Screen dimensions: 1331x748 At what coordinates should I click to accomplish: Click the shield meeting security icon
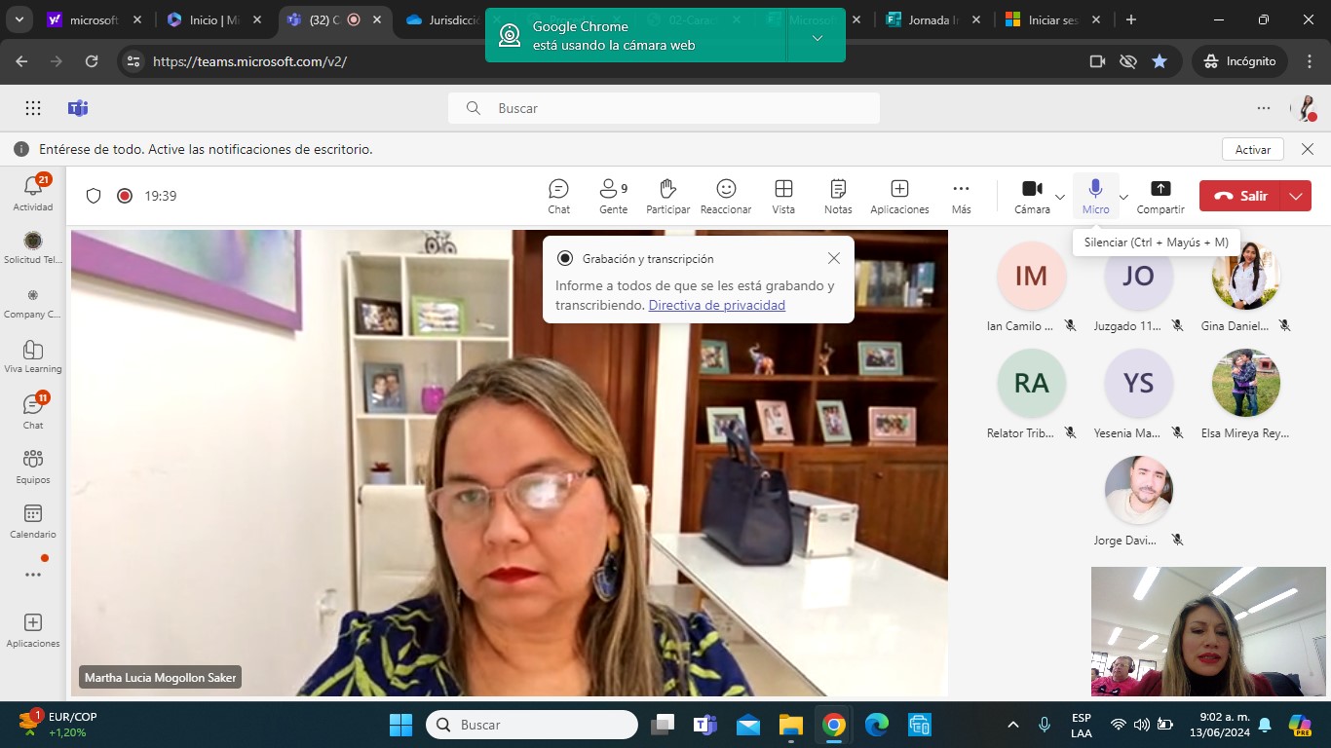point(94,196)
